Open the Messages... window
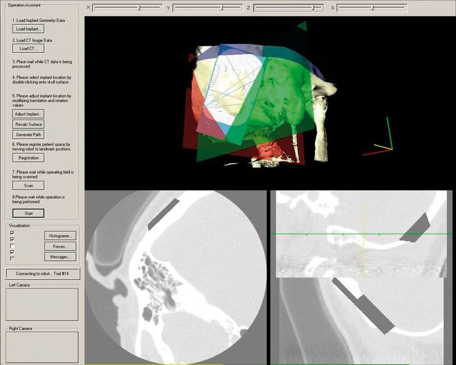Screen dimensions: 456x365 coord(60,257)
